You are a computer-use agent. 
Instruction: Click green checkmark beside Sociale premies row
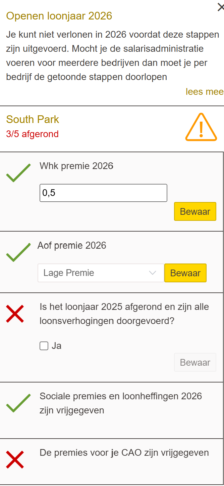pyautogui.click(x=18, y=403)
